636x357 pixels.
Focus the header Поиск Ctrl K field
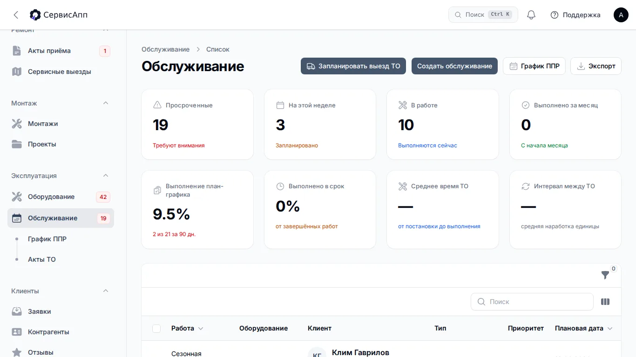point(483,15)
